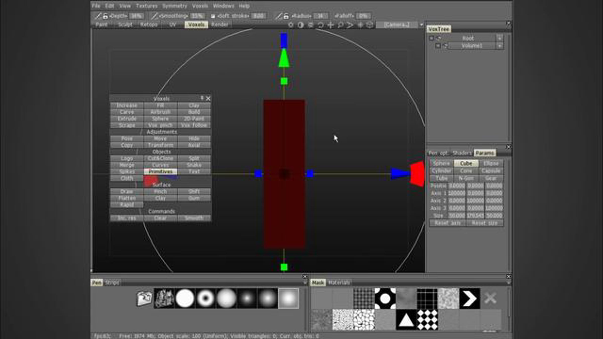Open the dropdown arrow on Volume1 row
Screen dimensions: 603x339
click(499, 46)
